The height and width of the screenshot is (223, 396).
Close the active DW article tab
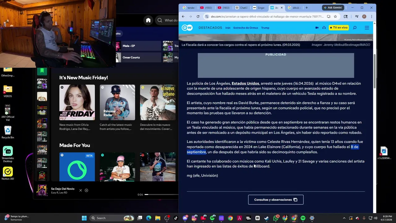[x=282, y=8]
